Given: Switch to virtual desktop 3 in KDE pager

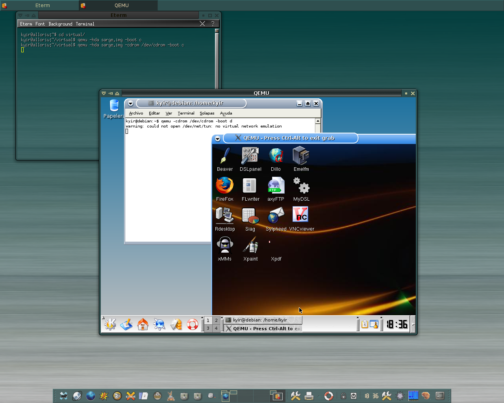Looking at the screenshot, I should pos(208,328).
